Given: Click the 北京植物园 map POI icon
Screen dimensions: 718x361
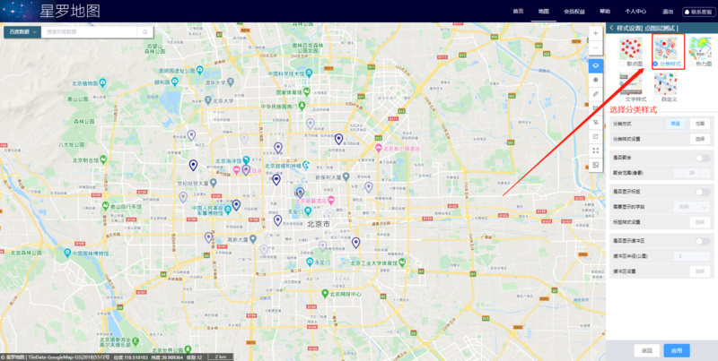Looking at the screenshot, I should (102, 83).
